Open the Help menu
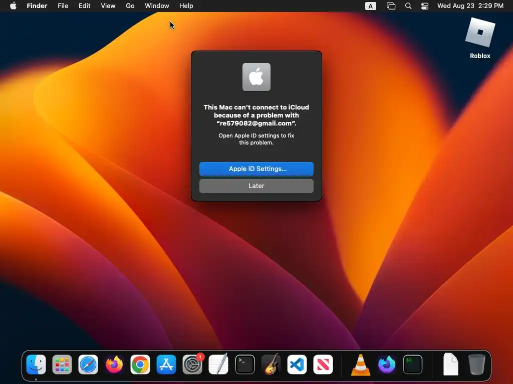The image size is (513, 384). 186,6
